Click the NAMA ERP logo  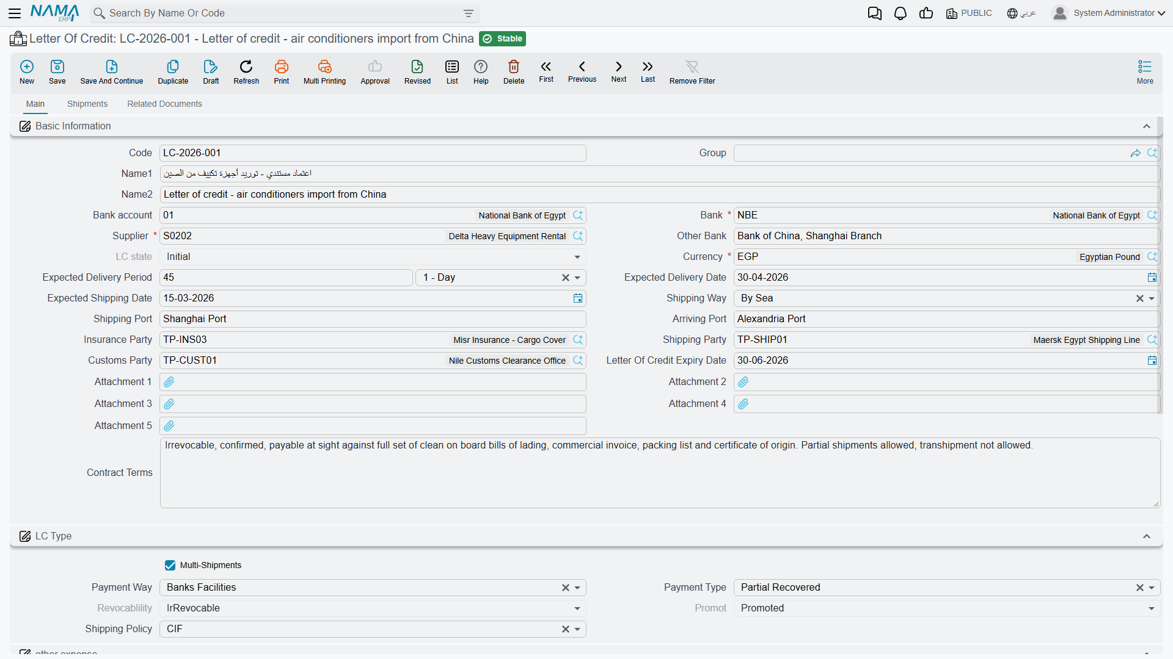coord(54,13)
